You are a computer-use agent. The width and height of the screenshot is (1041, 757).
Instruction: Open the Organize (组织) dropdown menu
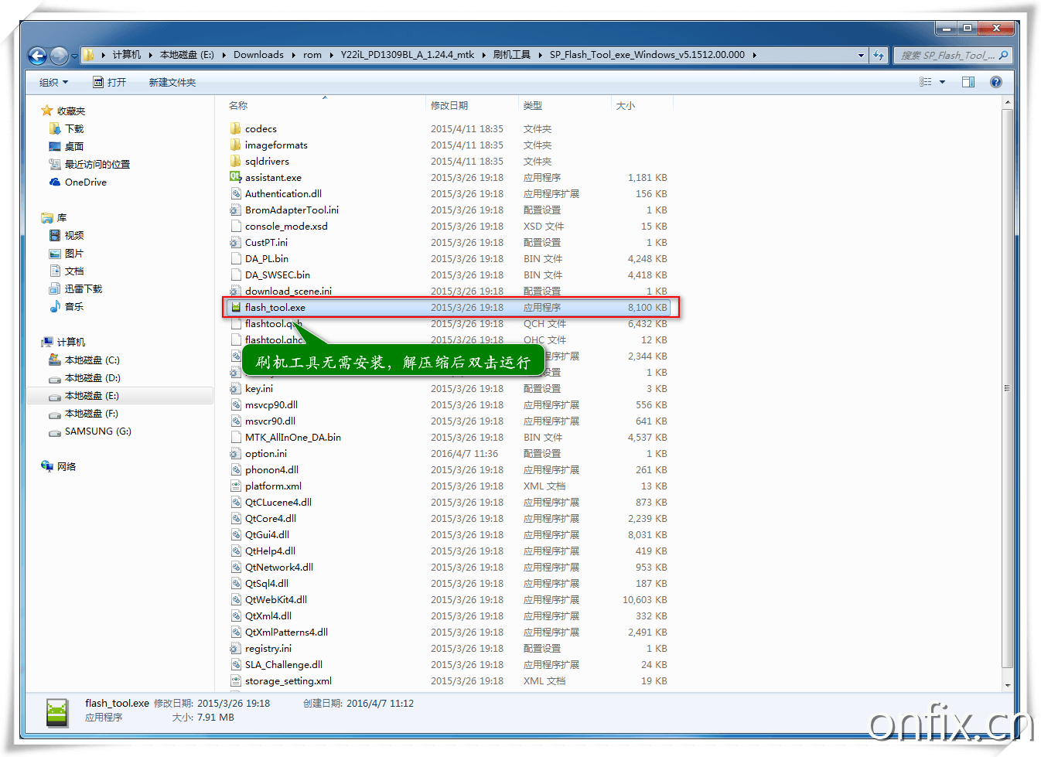[53, 82]
